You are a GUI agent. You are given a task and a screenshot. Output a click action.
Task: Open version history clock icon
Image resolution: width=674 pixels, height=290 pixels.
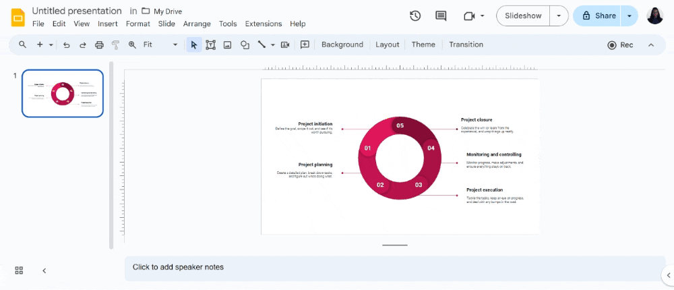(415, 16)
